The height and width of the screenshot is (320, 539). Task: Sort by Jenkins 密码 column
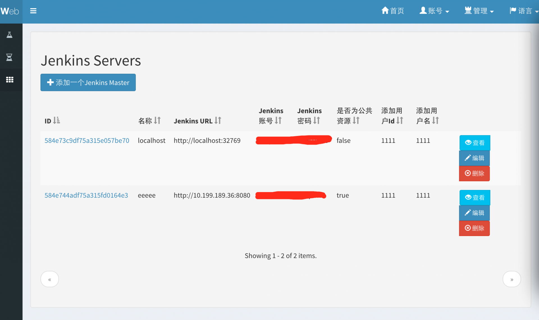309,116
